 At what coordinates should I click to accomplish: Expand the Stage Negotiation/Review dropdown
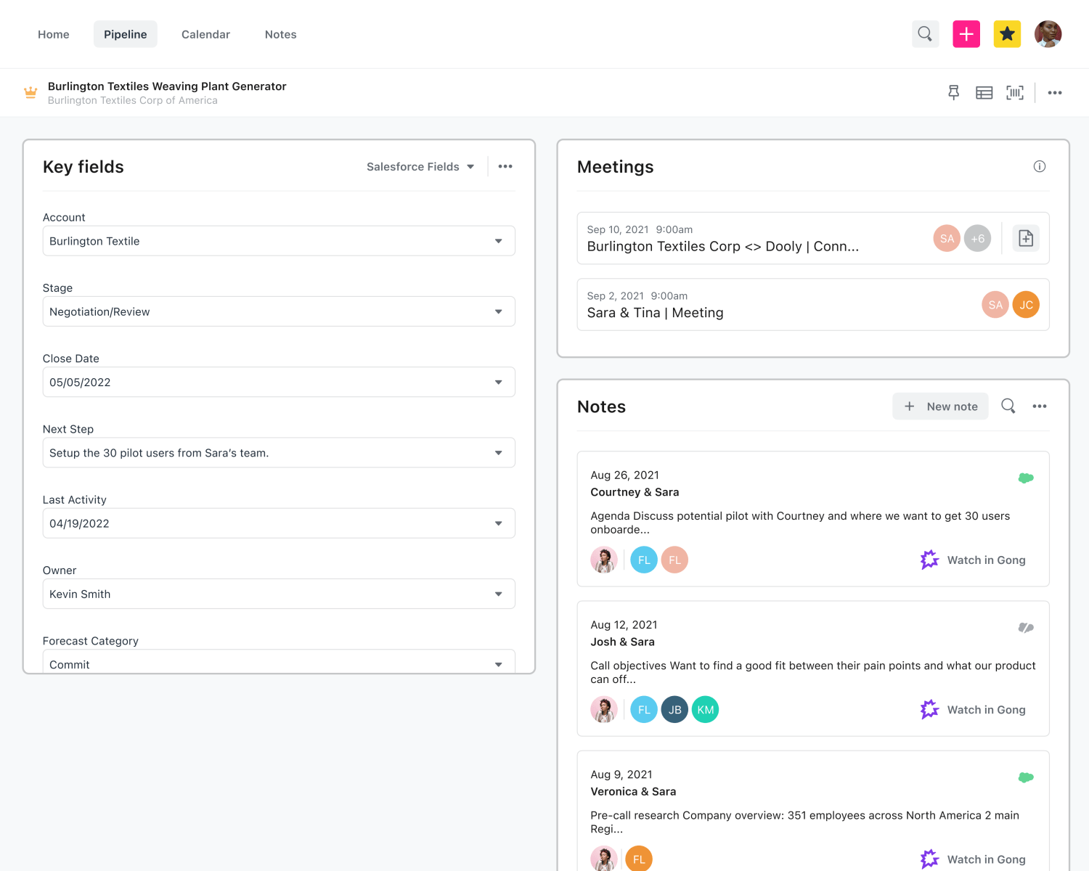(279, 311)
